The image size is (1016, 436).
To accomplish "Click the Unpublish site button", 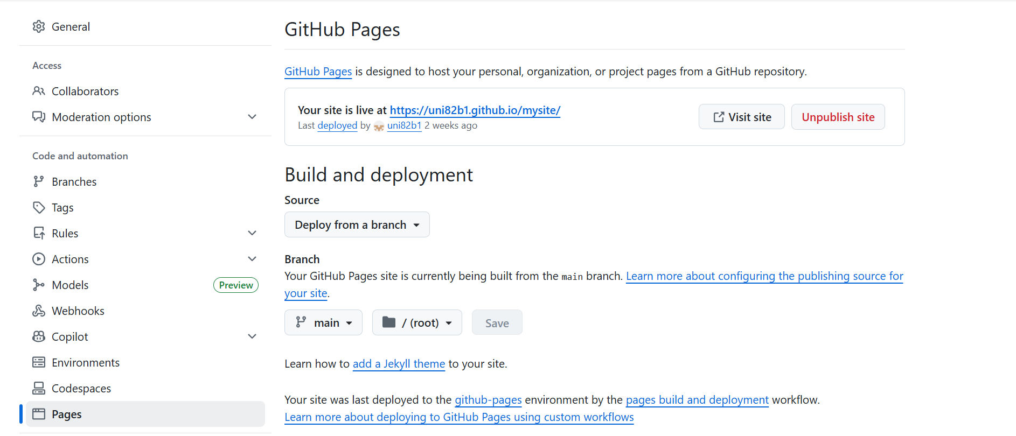I will click(838, 117).
